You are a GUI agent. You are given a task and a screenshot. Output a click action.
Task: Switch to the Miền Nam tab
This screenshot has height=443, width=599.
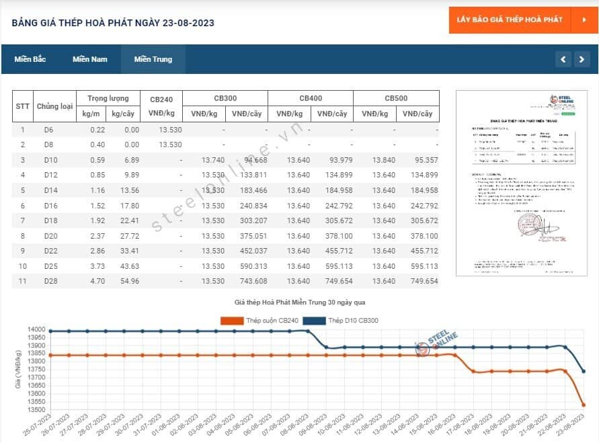(x=90, y=59)
